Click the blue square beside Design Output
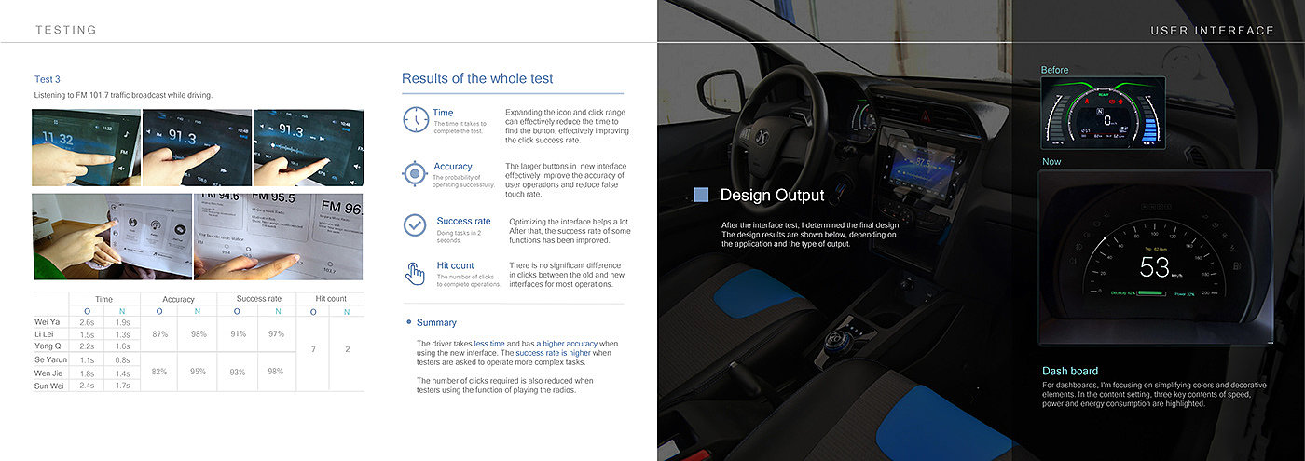Image resolution: width=1305 pixels, height=461 pixels. pyautogui.click(x=702, y=195)
